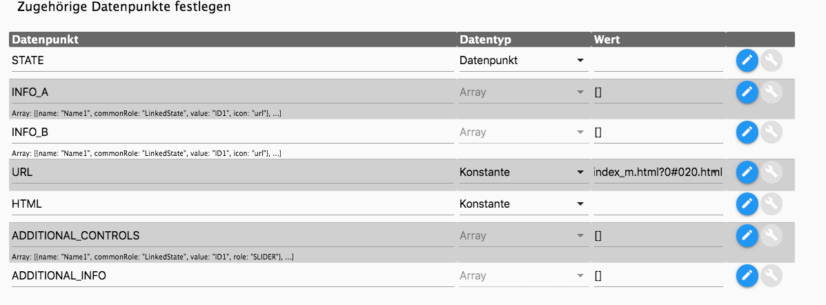
Task: Edit the INFO_A array with pencil icon
Action: point(747,92)
